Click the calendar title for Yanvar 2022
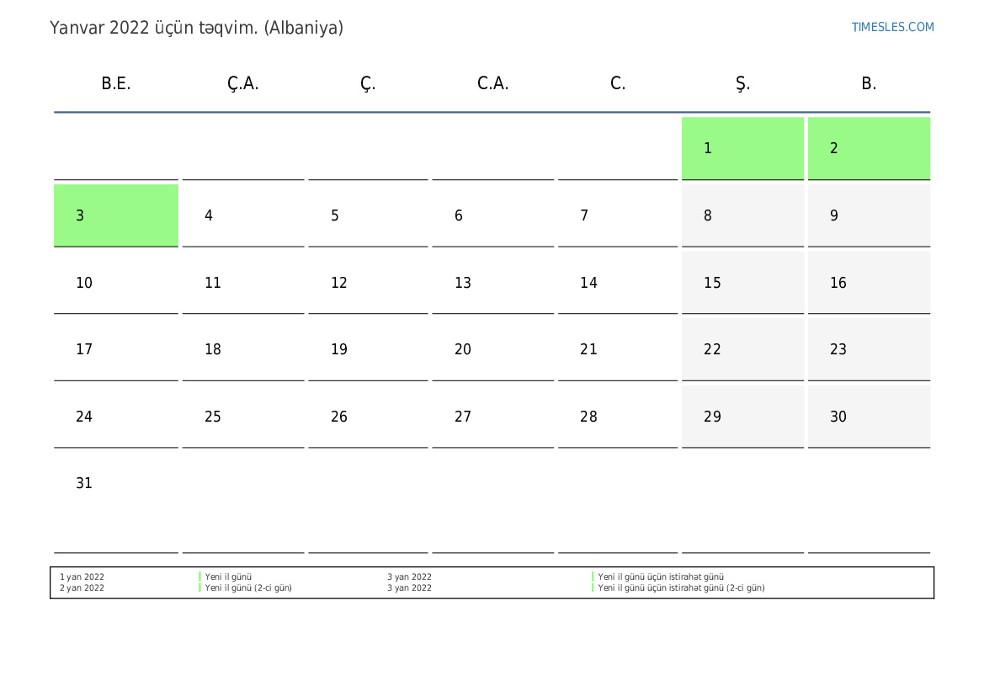 (x=196, y=28)
